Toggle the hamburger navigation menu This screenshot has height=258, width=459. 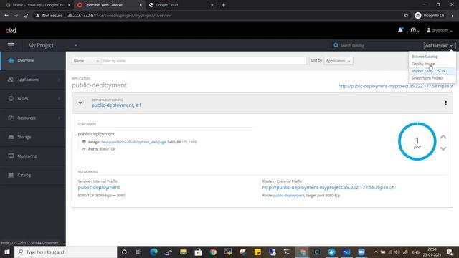coord(11,45)
